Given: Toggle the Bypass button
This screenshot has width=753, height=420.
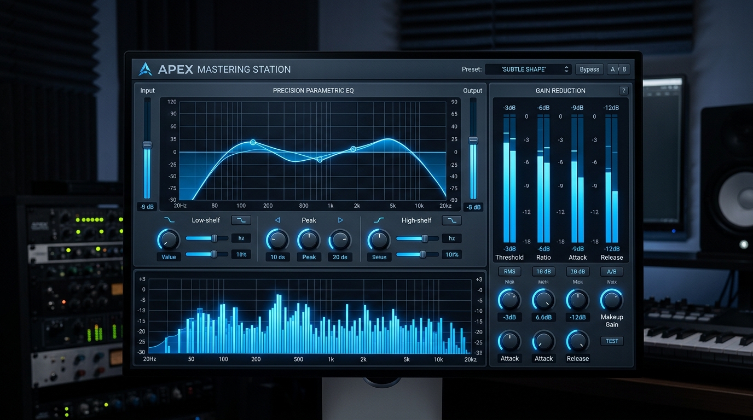Looking at the screenshot, I should (589, 69).
